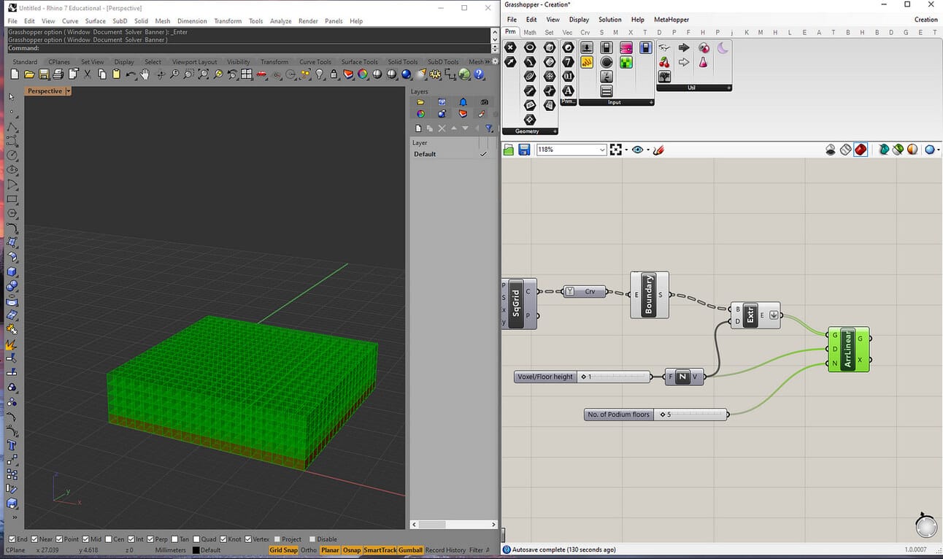Click the yellow highlighted icon in Input panel
Screen dimensions: 943x559
coord(587,62)
